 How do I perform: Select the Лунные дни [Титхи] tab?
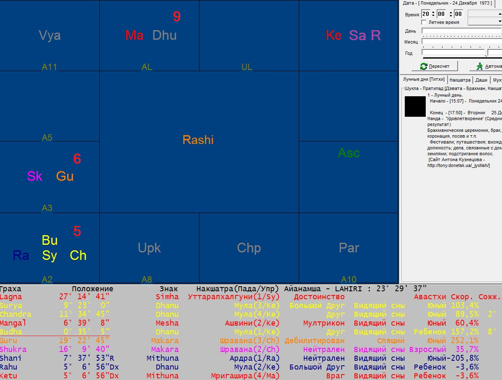pos(423,80)
